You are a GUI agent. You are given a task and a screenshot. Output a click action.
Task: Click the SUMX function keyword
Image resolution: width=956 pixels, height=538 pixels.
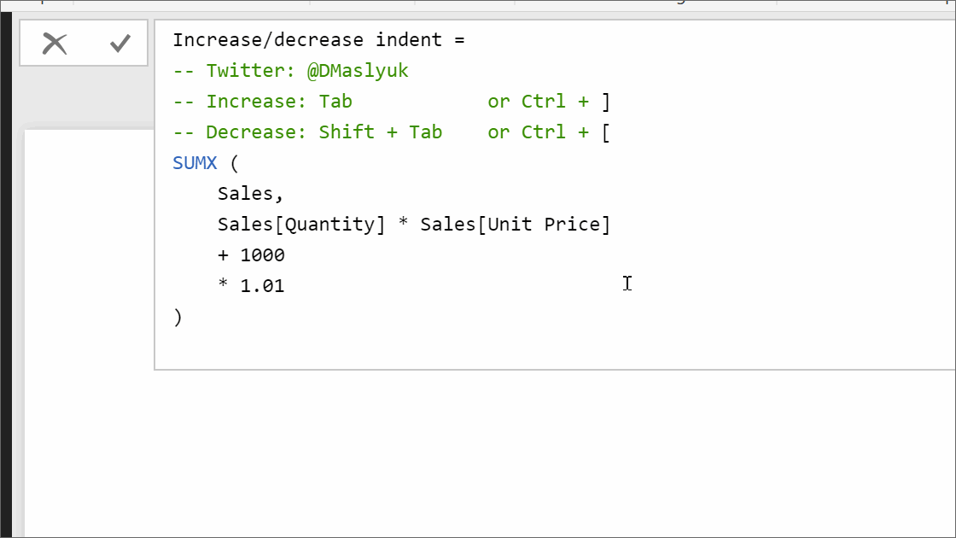pyautogui.click(x=195, y=162)
